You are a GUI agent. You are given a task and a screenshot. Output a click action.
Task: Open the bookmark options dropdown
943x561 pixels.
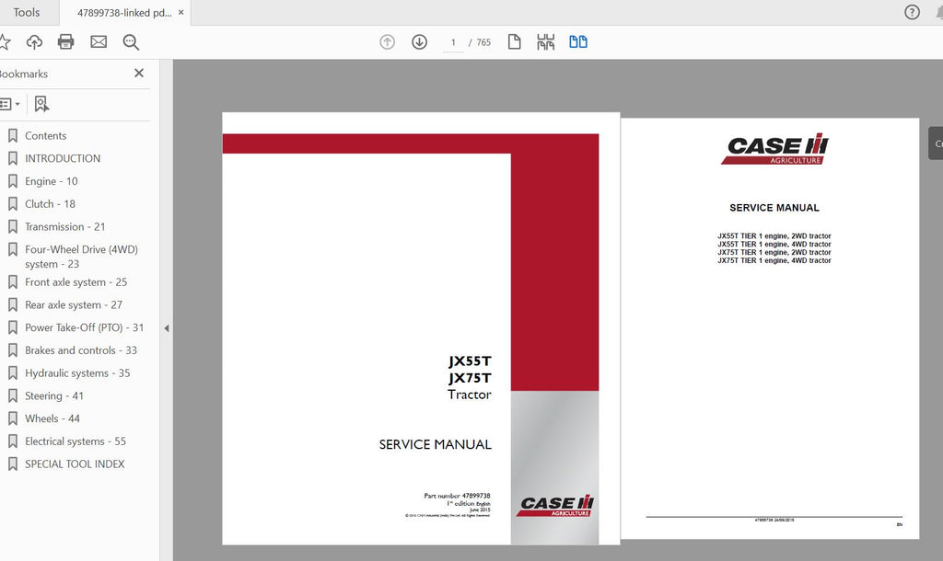(10, 104)
